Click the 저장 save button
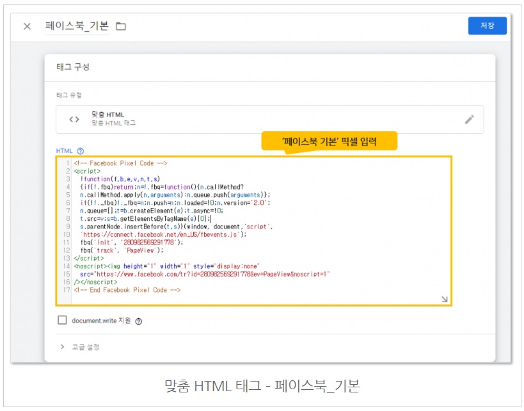Screen dimensions: 524x411 487,26
